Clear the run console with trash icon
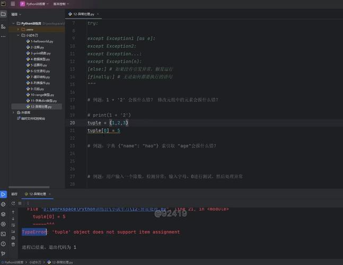Screen dimensions: 343x265 click(13, 244)
